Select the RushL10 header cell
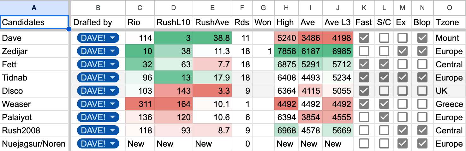 174,22
